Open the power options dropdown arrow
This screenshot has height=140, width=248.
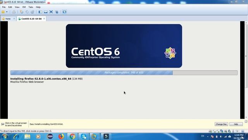[7, 12]
